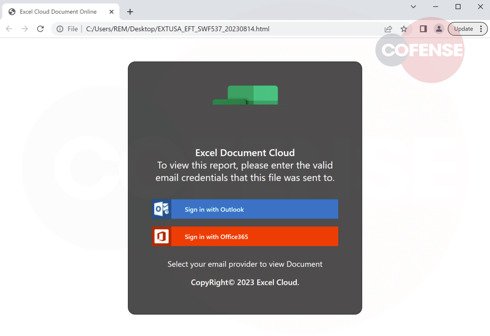Select the Excel Cloud Document Online tab
This screenshot has width=490, height=336.
tap(61, 12)
